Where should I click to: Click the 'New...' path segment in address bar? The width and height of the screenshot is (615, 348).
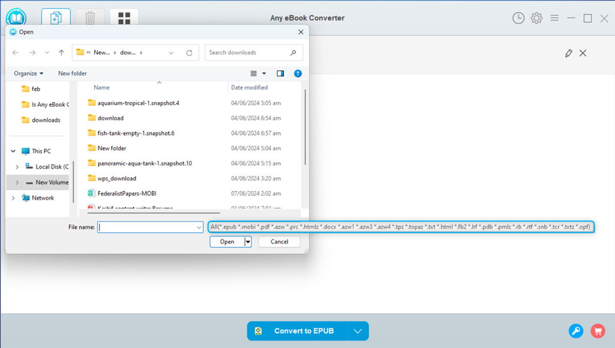click(101, 53)
